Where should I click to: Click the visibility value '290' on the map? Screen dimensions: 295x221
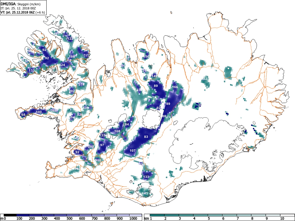coord(29,51)
